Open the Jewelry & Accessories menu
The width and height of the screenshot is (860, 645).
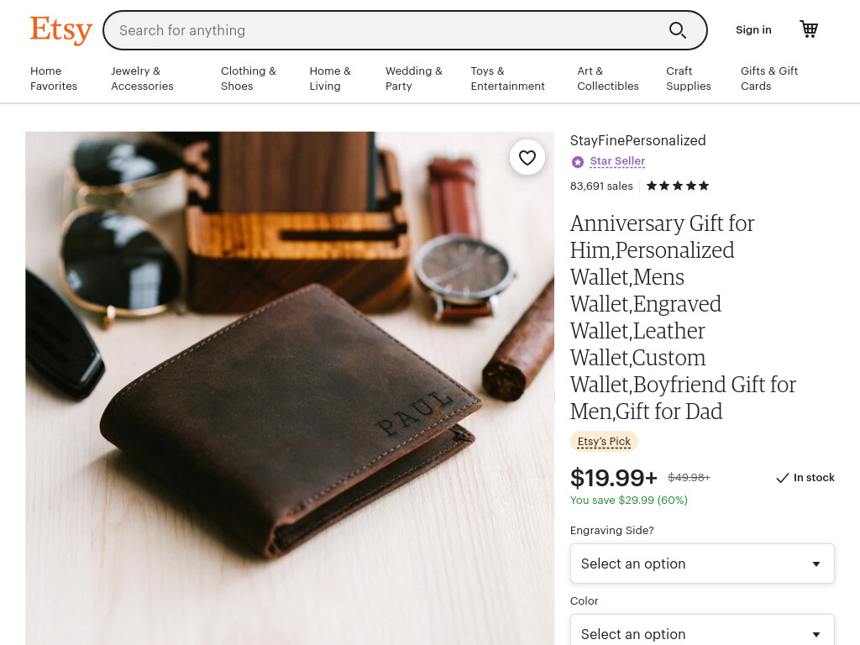(x=142, y=78)
